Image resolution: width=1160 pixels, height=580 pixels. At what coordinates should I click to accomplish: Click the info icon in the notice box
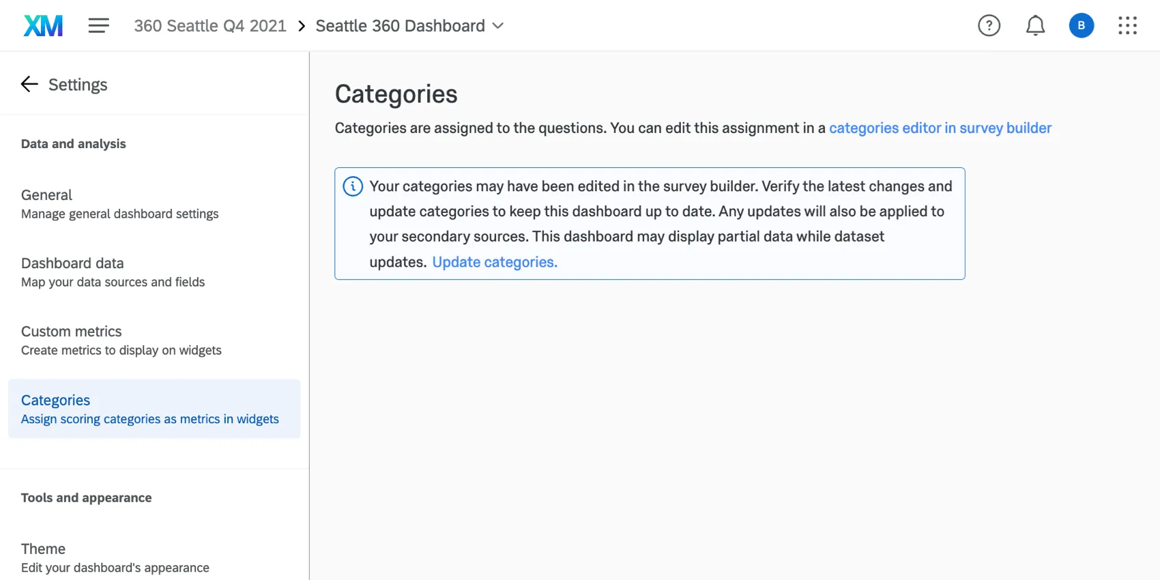(x=353, y=186)
